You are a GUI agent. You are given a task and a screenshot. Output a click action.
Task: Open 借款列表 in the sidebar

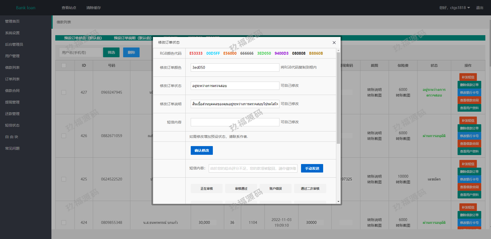click(12, 68)
